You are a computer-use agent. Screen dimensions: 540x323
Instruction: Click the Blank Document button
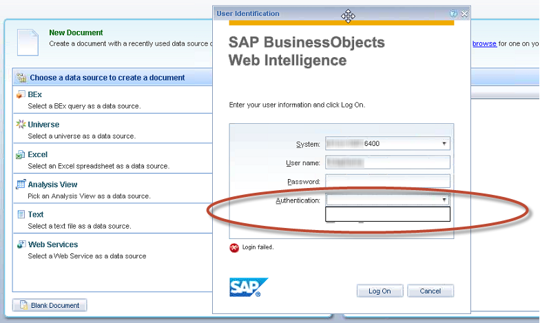coord(50,305)
